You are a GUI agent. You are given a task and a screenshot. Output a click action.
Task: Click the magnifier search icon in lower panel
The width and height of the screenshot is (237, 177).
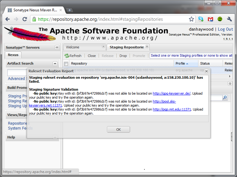225,98
